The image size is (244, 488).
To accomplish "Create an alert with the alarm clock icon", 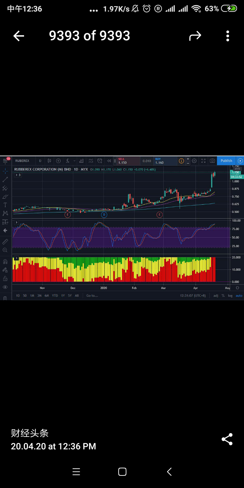I will coord(100,161).
